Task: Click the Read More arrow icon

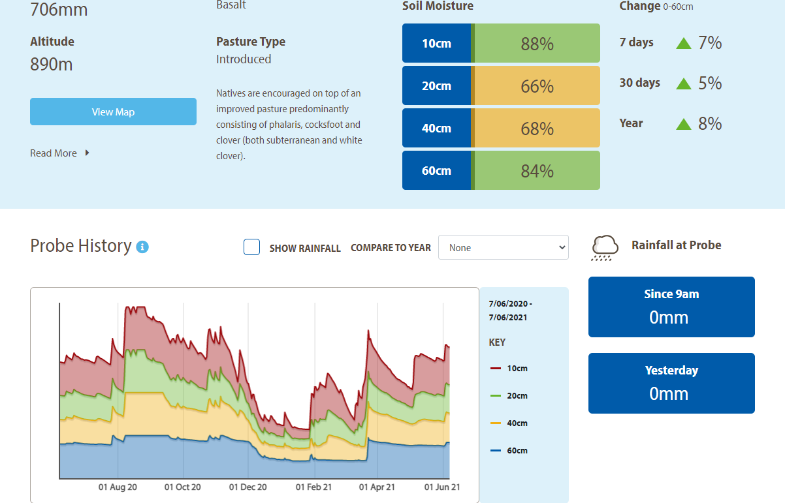Action: click(88, 153)
